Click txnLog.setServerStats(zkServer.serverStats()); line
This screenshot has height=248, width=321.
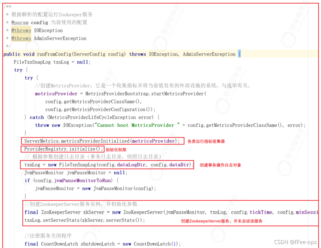[85, 220]
